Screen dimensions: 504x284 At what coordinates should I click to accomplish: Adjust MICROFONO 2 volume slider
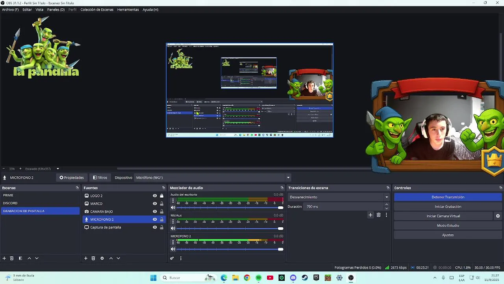(x=230, y=249)
